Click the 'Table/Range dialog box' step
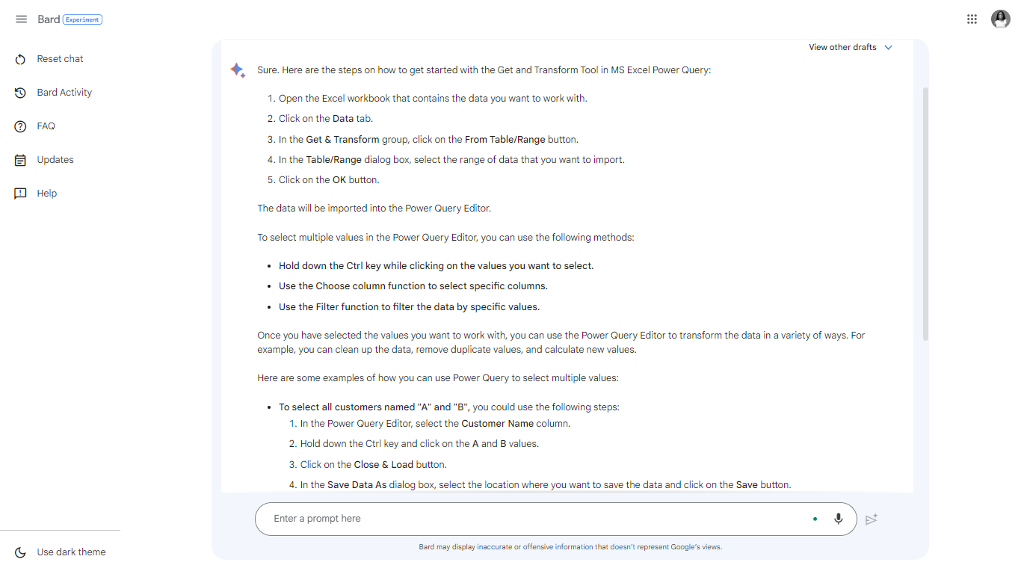This screenshot has width=1021, height=574. point(451,160)
